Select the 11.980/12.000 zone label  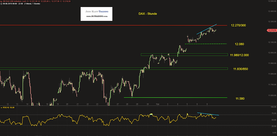coord(239,55)
